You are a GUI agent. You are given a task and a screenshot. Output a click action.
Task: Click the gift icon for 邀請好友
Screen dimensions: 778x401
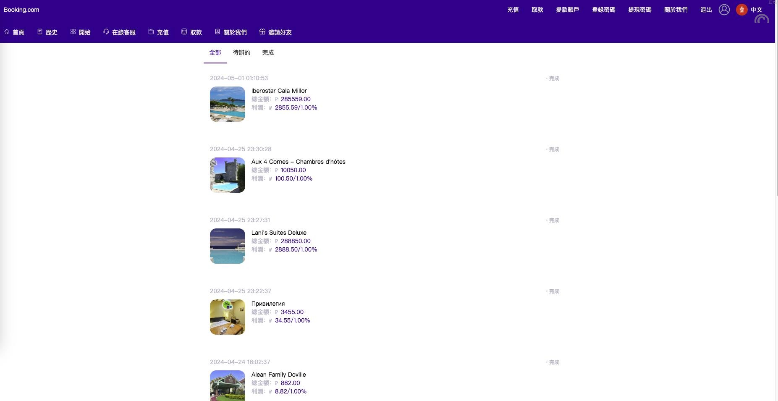(x=262, y=32)
